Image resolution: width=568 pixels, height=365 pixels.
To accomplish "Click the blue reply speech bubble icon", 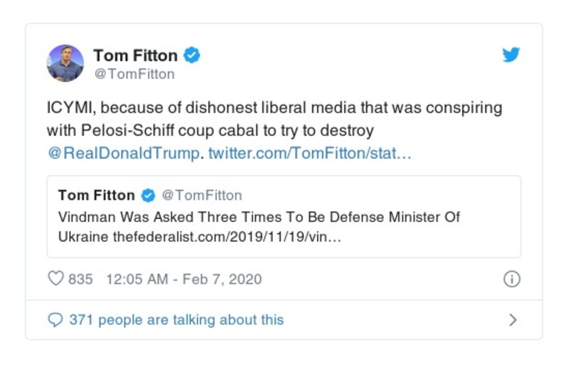I will [x=55, y=320].
